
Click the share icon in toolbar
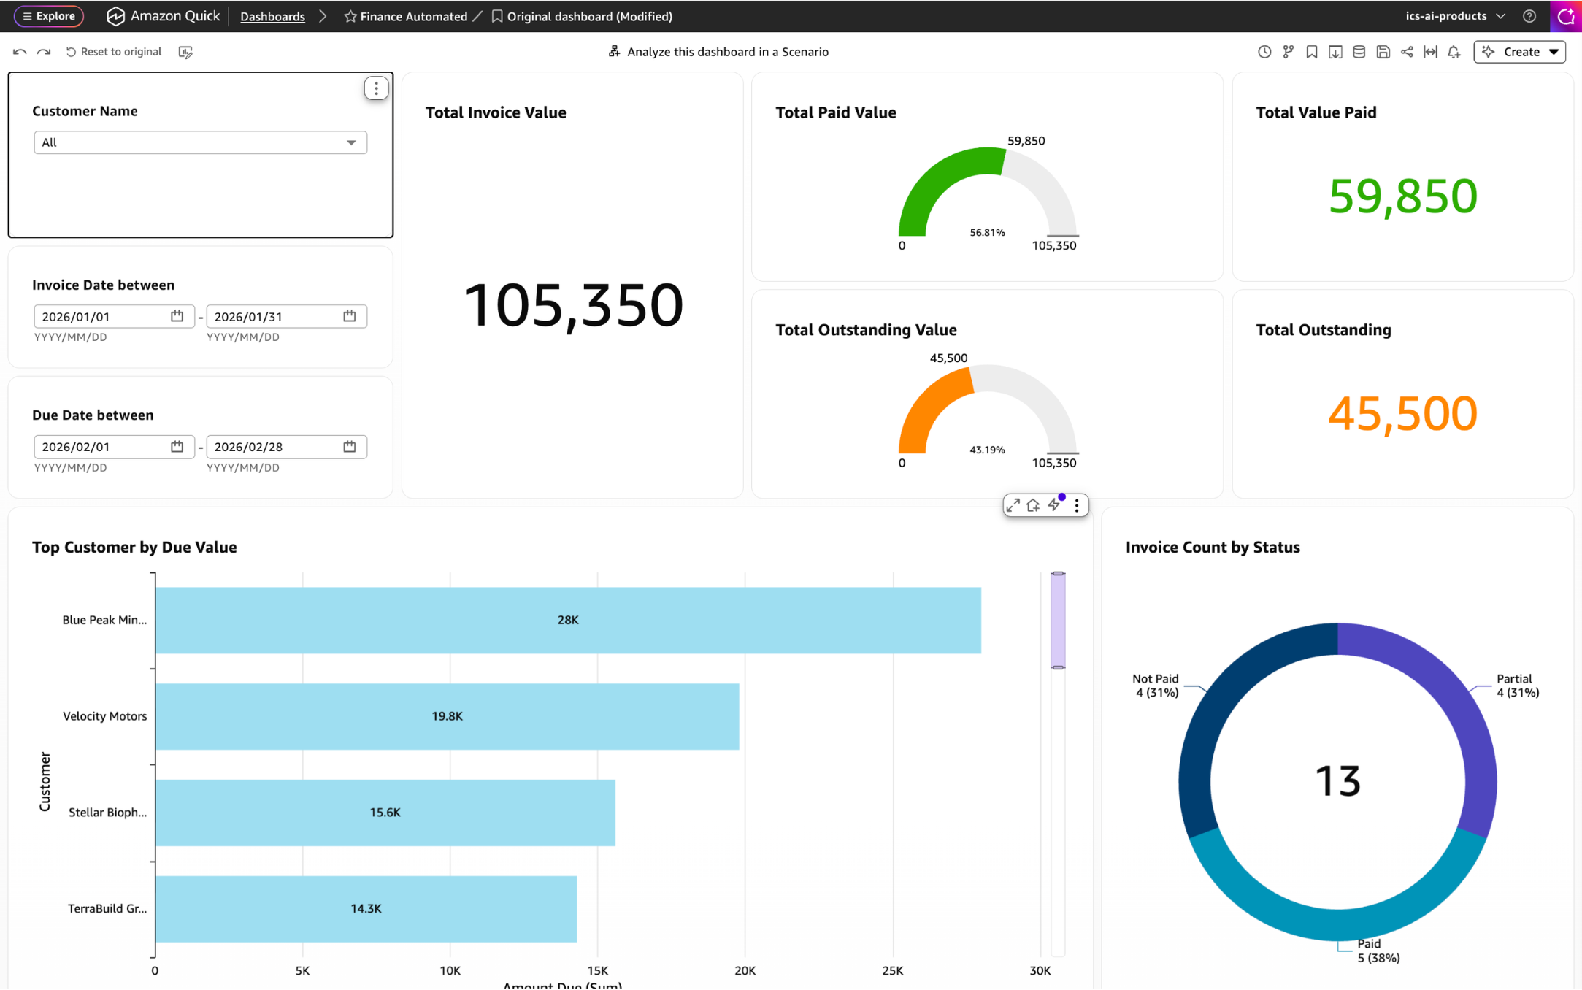pyautogui.click(x=1407, y=52)
